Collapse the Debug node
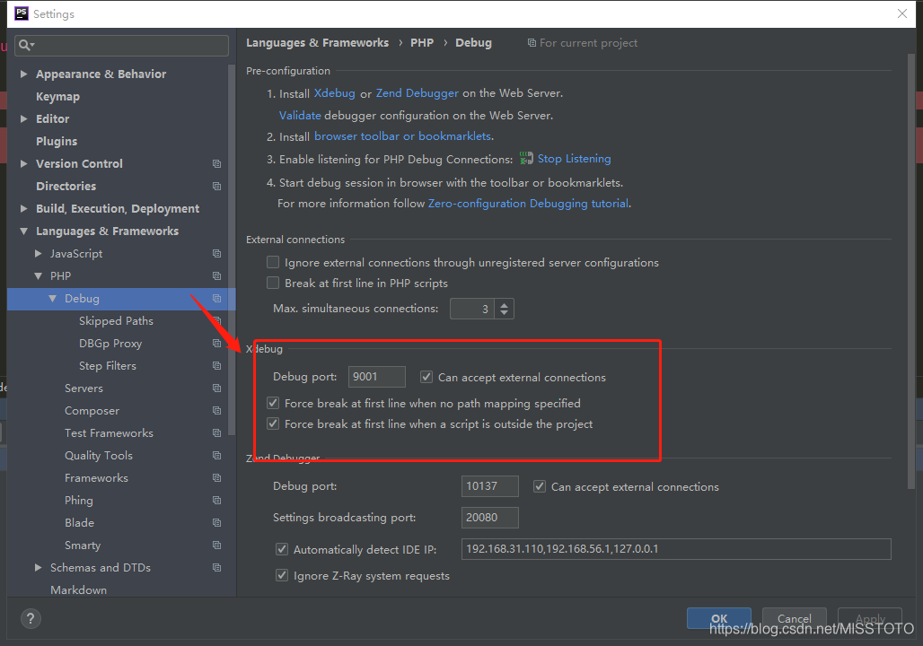The height and width of the screenshot is (646, 923). tap(52, 298)
